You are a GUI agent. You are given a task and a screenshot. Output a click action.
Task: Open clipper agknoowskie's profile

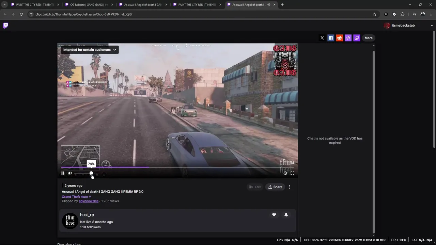pos(89,201)
